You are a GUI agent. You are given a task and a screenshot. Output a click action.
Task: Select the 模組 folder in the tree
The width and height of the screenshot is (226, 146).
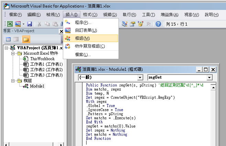[27, 81]
